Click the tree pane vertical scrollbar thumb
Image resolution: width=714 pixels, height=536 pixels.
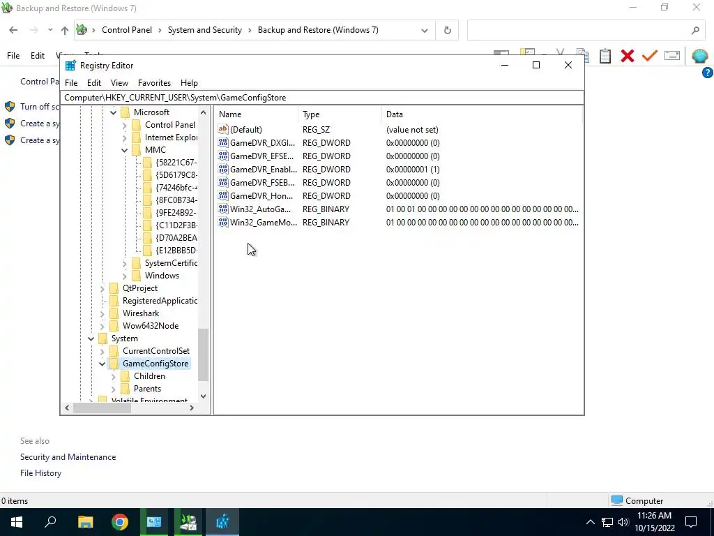[x=203, y=355]
